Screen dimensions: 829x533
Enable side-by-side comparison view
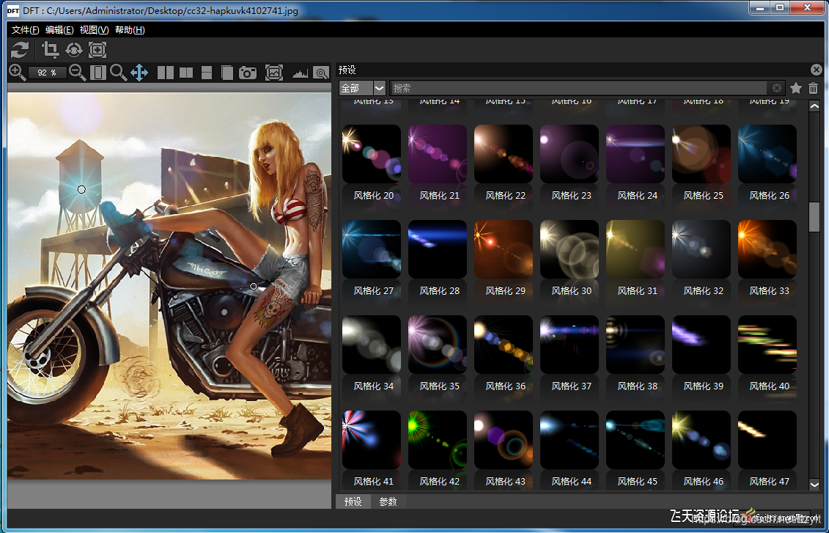166,73
